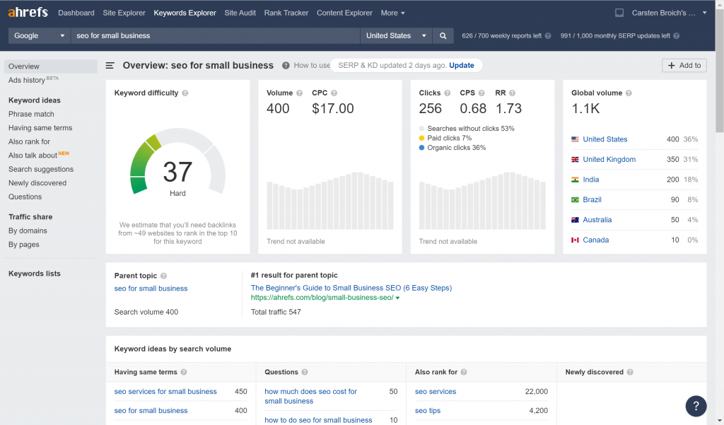This screenshot has height=425, width=724.
Task: Open Content Explorer
Action: pyautogui.click(x=344, y=13)
